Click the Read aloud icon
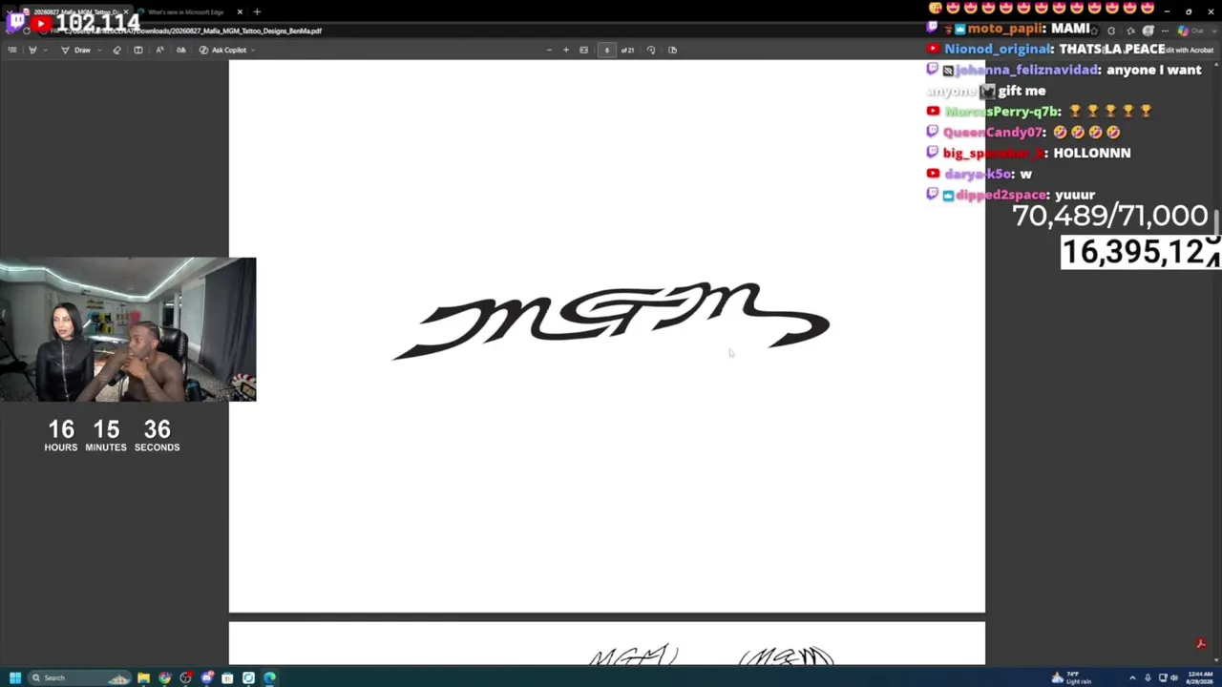Image resolution: width=1222 pixels, height=687 pixels. click(x=159, y=50)
